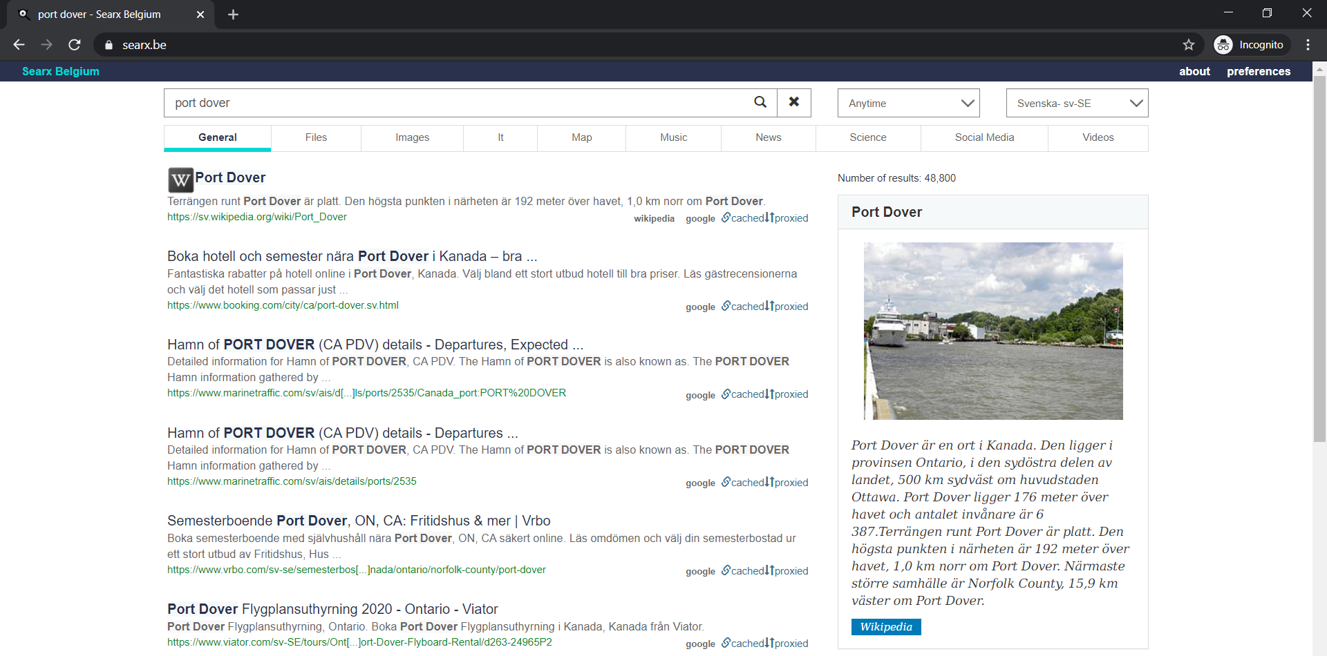The image size is (1327, 656).
Task: Click the Incognito profile indicator
Action: [x=1252, y=45]
